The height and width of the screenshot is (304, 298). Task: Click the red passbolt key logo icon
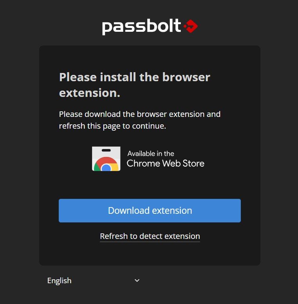point(191,26)
